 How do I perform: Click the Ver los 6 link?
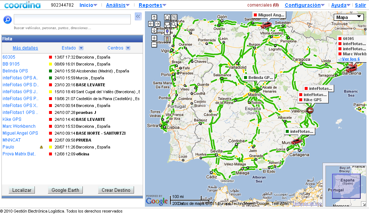point(349,59)
